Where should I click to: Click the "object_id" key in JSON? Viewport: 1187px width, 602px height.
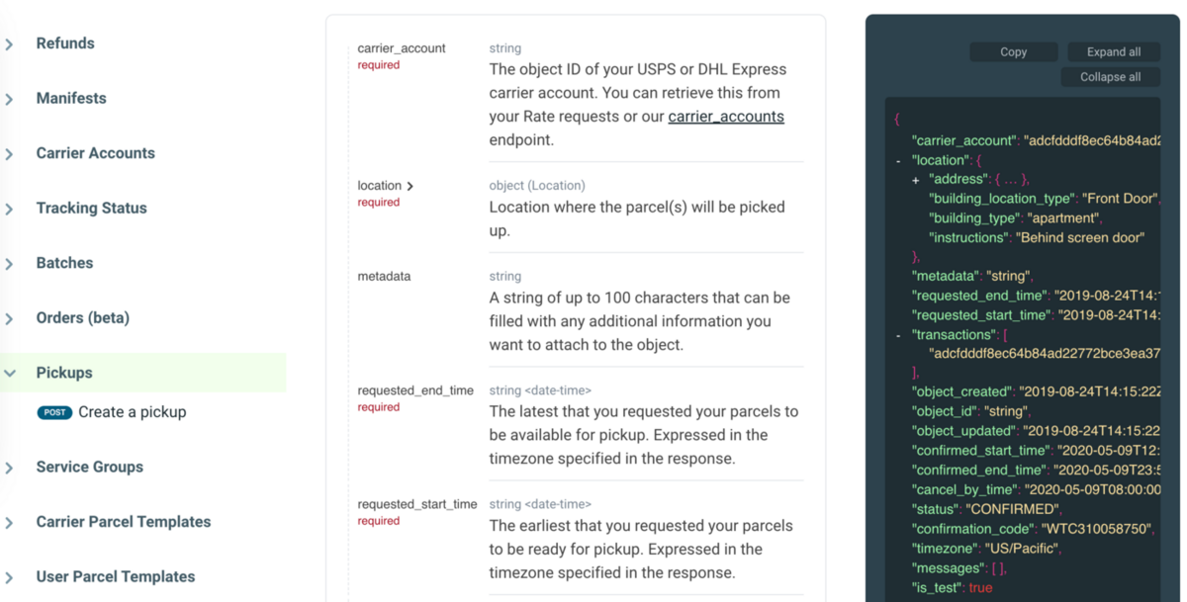(x=942, y=411)
